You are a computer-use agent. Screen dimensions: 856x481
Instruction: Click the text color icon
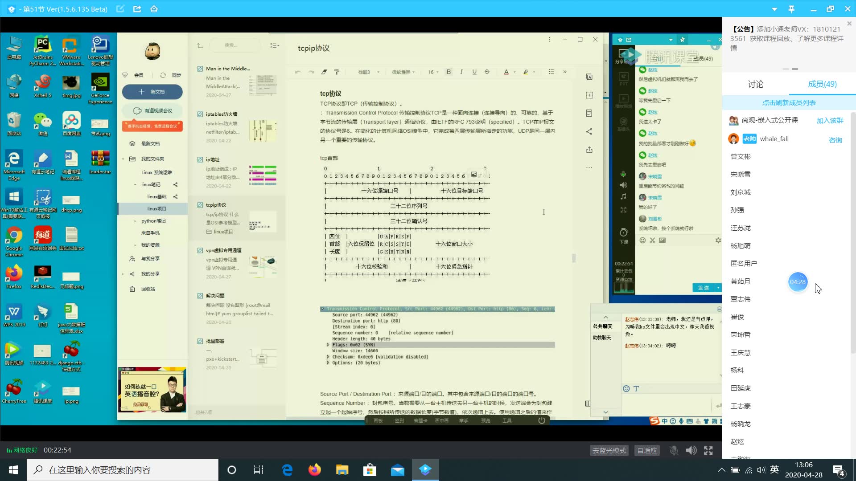[x=506, y=72]
